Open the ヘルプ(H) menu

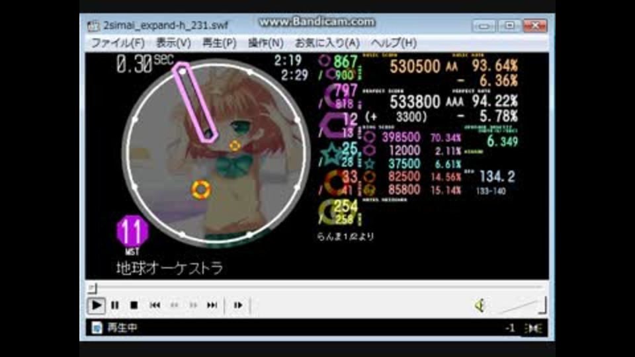[394, 43]
